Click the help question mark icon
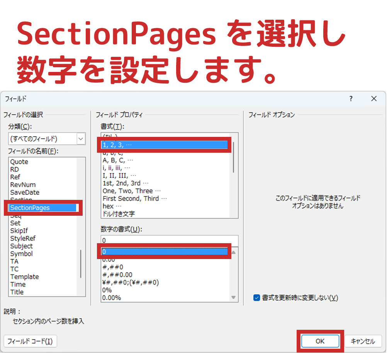Viewport: 387px width, 353px height. tap(351, 99)
